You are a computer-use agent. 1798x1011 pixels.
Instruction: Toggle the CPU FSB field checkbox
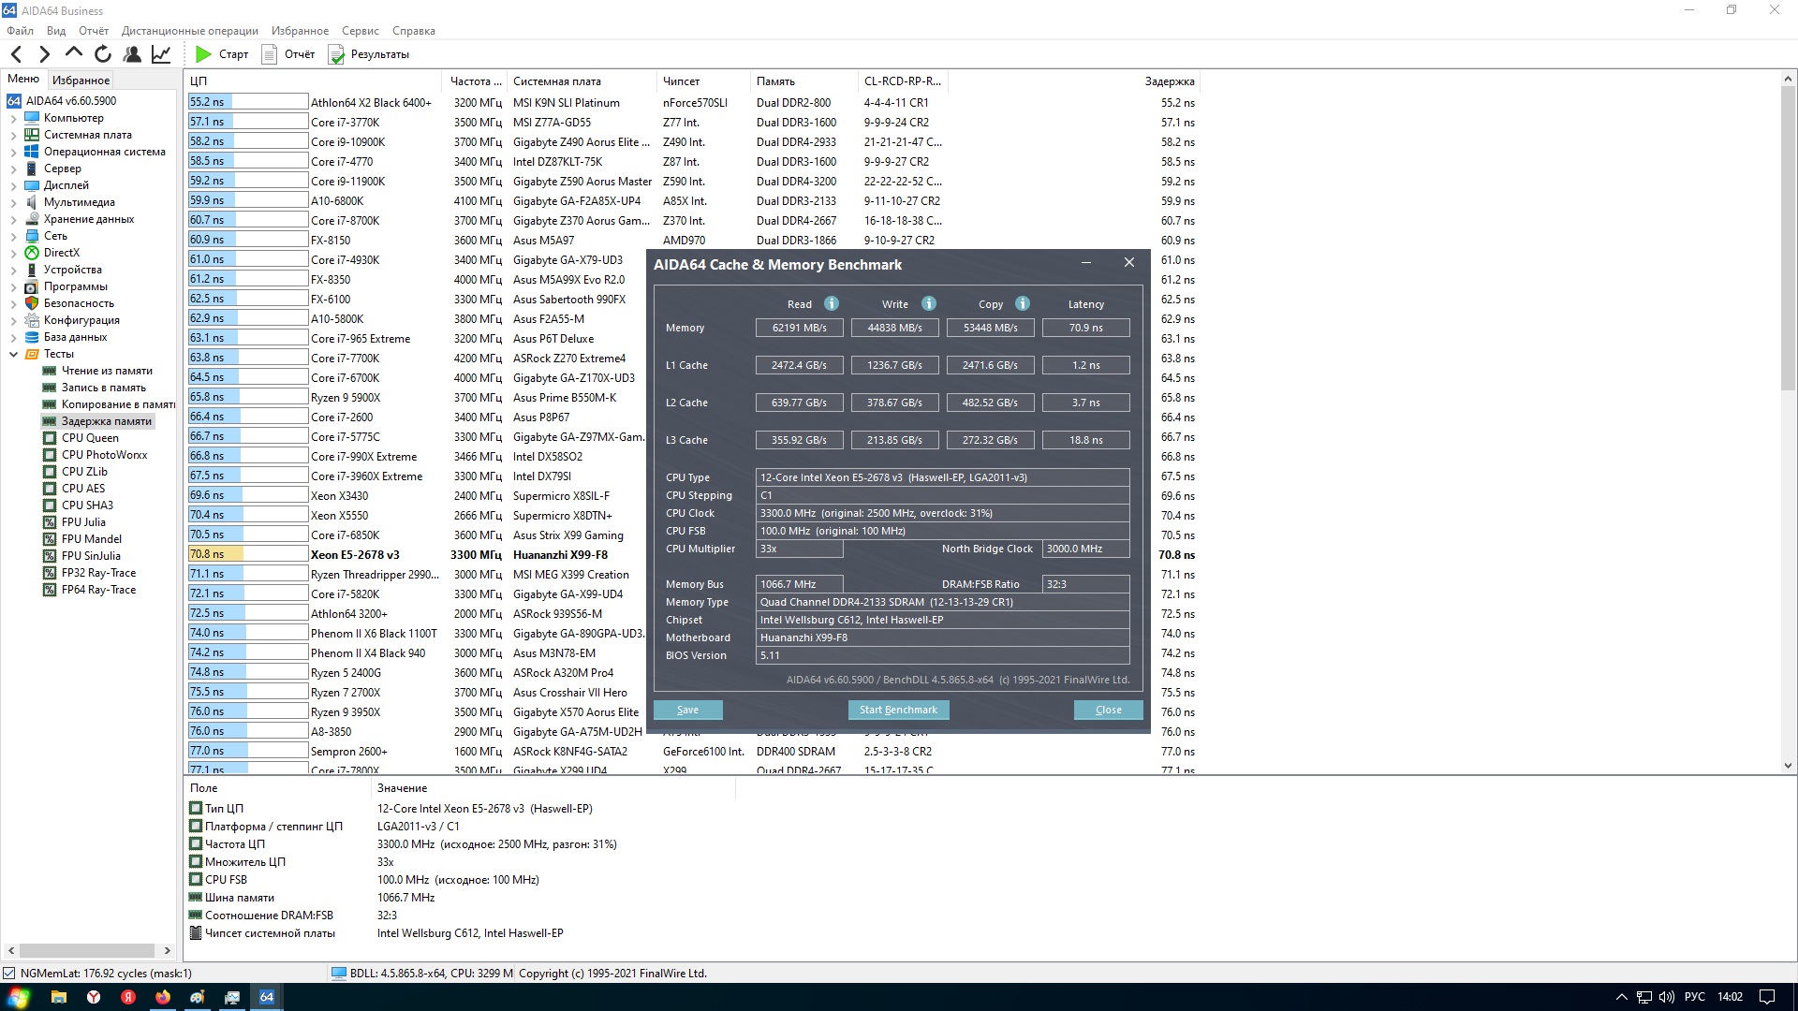point(196,879)
